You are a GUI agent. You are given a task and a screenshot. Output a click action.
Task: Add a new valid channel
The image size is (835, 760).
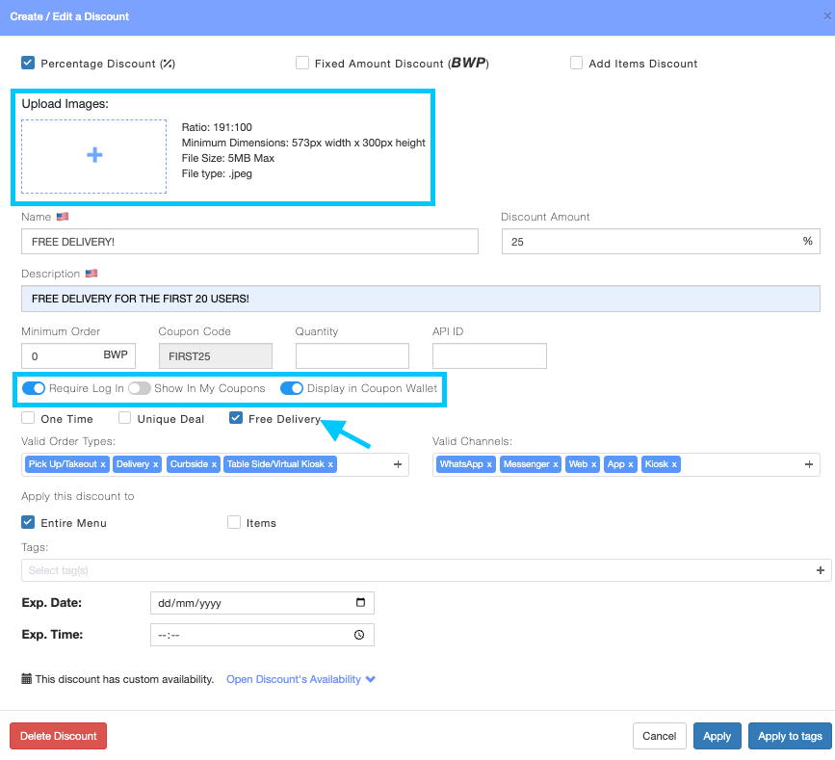coord(809,464)
